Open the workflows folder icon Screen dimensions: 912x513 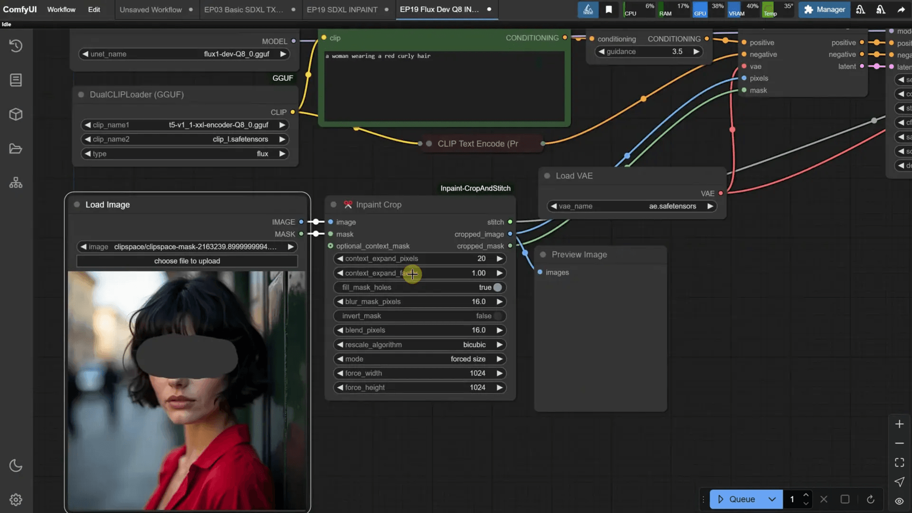(16, 149)
